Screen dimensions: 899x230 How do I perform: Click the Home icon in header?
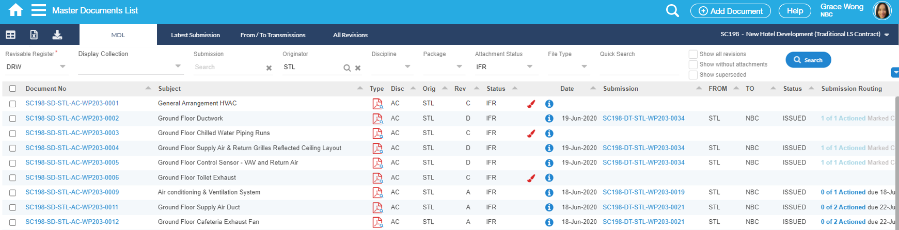[15, 10]
